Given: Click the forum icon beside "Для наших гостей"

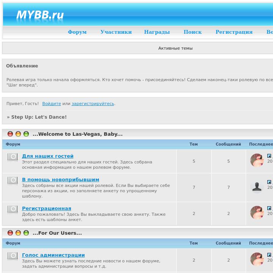Looking at the screenshot, I should coord(13,157).
